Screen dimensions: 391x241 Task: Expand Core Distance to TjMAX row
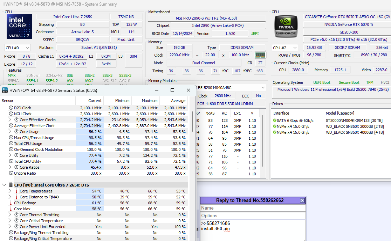pyautogui.click(x=10, y=197)
